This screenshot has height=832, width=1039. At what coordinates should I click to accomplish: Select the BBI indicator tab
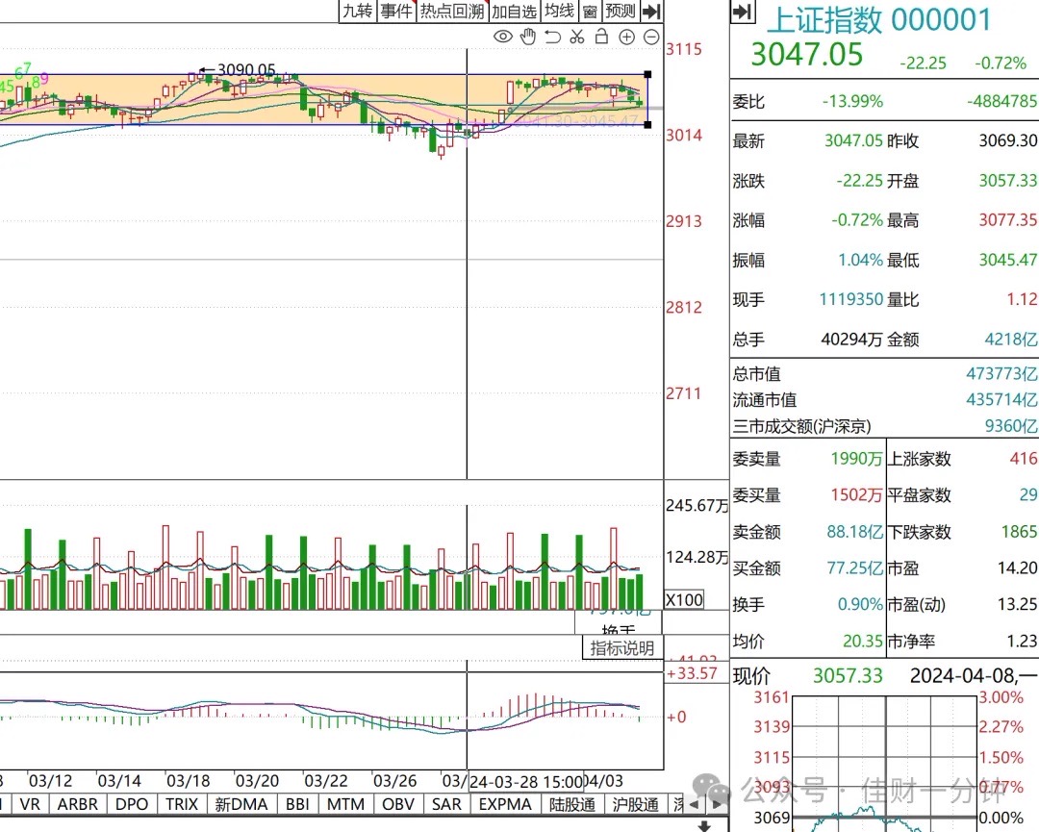coord(298,804)
